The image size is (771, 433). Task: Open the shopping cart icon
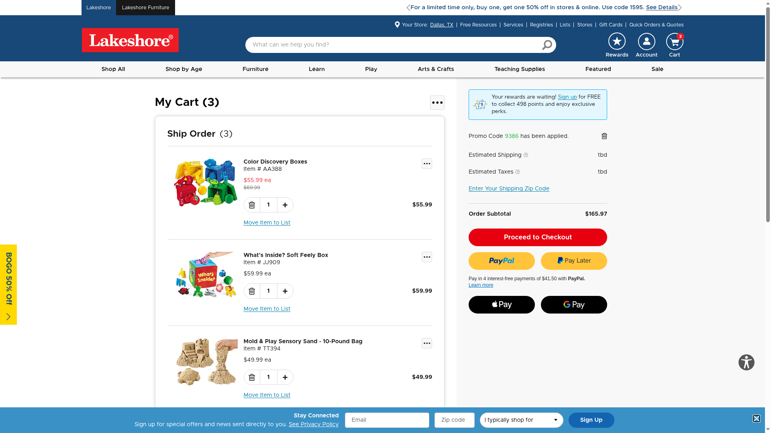pyautogui.click(x=675, y=42)
